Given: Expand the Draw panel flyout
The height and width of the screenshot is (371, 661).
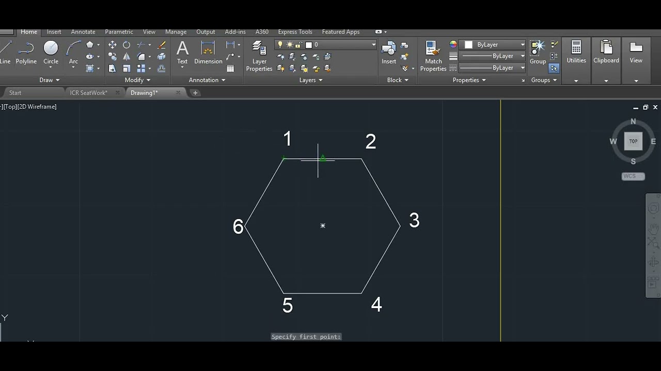Looking at the screenshot, I should point(50,80).
